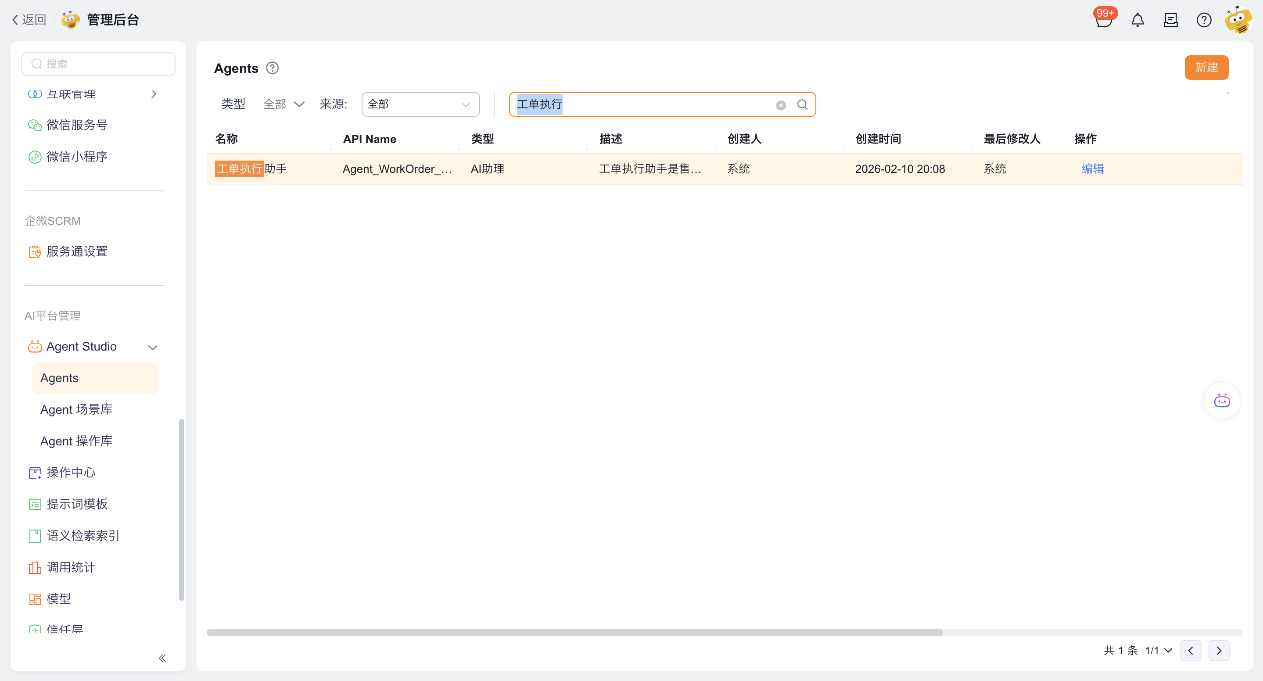
Task: Click the horizontal table scrollbar
Action: 574,632
